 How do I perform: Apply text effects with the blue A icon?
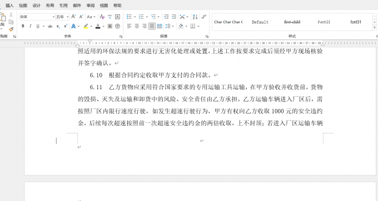[73, 26]
